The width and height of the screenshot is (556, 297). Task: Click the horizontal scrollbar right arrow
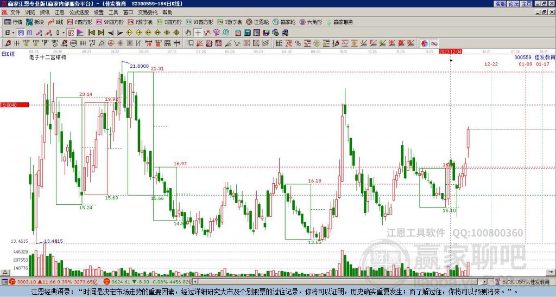tap(484, 282)
